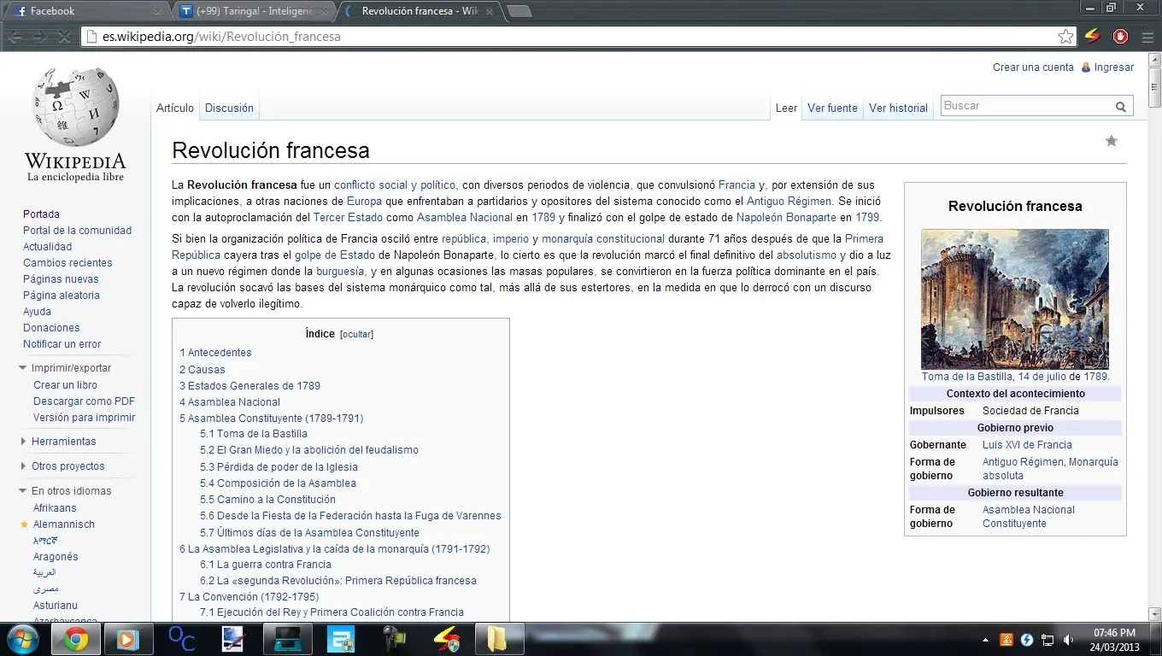Click the camcorder icon in the taskbar
This screenshot has height=656, width=1162.
394,639
